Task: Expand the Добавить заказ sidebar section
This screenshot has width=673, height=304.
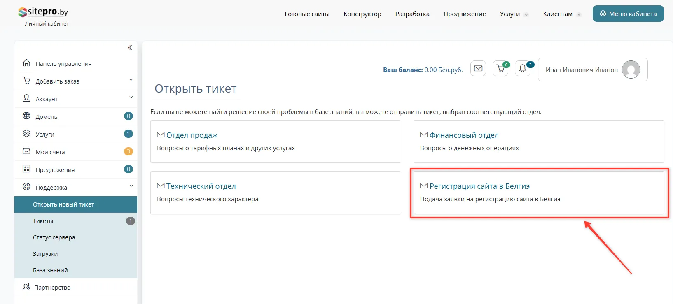Action: pyautogui.click(x=131, y=80)
